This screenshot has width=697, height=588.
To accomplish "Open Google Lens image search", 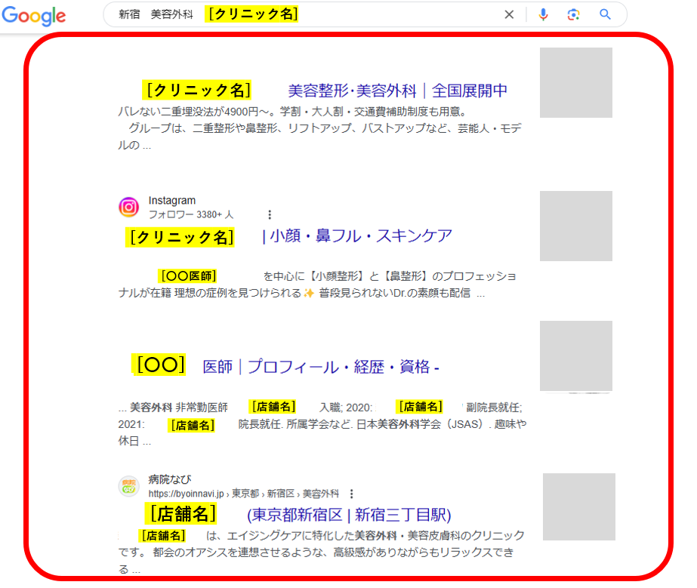I will pos(574,14).
